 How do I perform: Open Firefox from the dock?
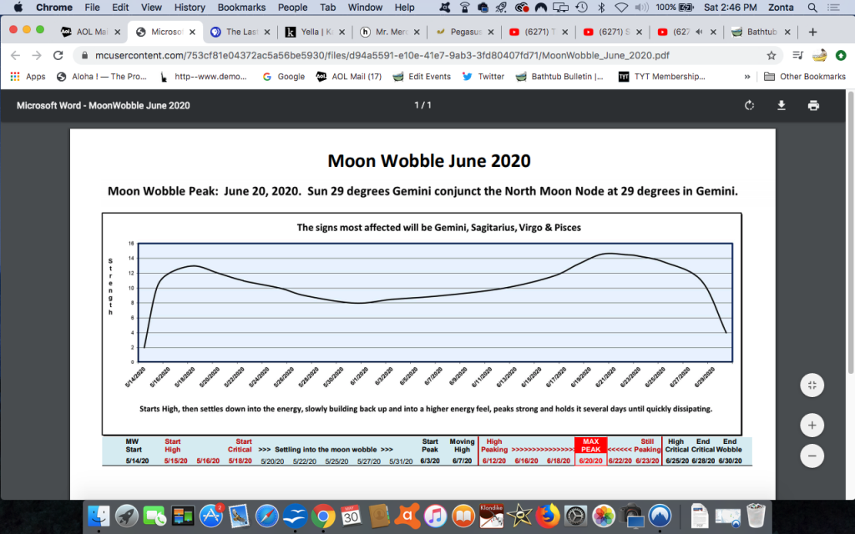[x=547, y=514]
